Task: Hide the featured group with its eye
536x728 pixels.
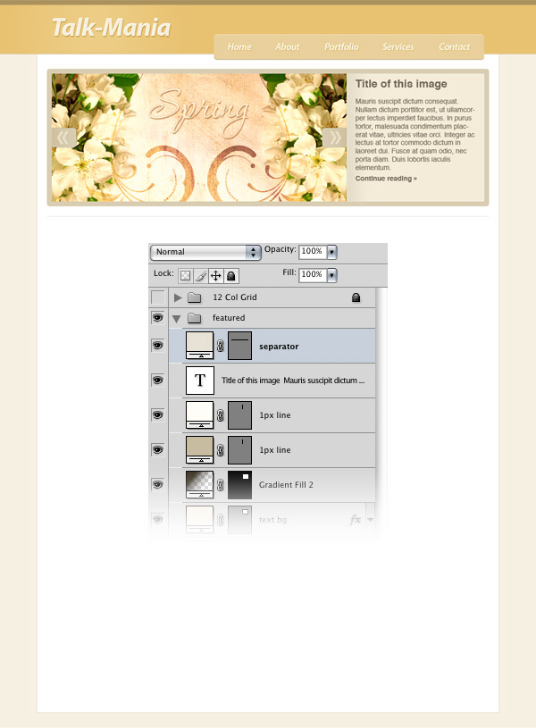Action: (158, 318)
